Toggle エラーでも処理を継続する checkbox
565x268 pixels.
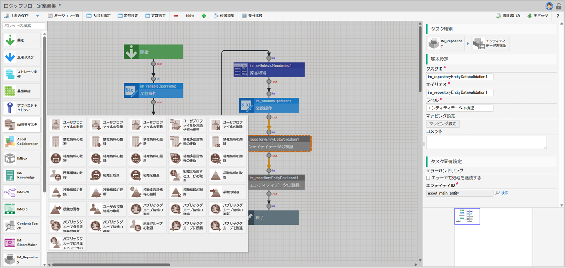point(429,178)
